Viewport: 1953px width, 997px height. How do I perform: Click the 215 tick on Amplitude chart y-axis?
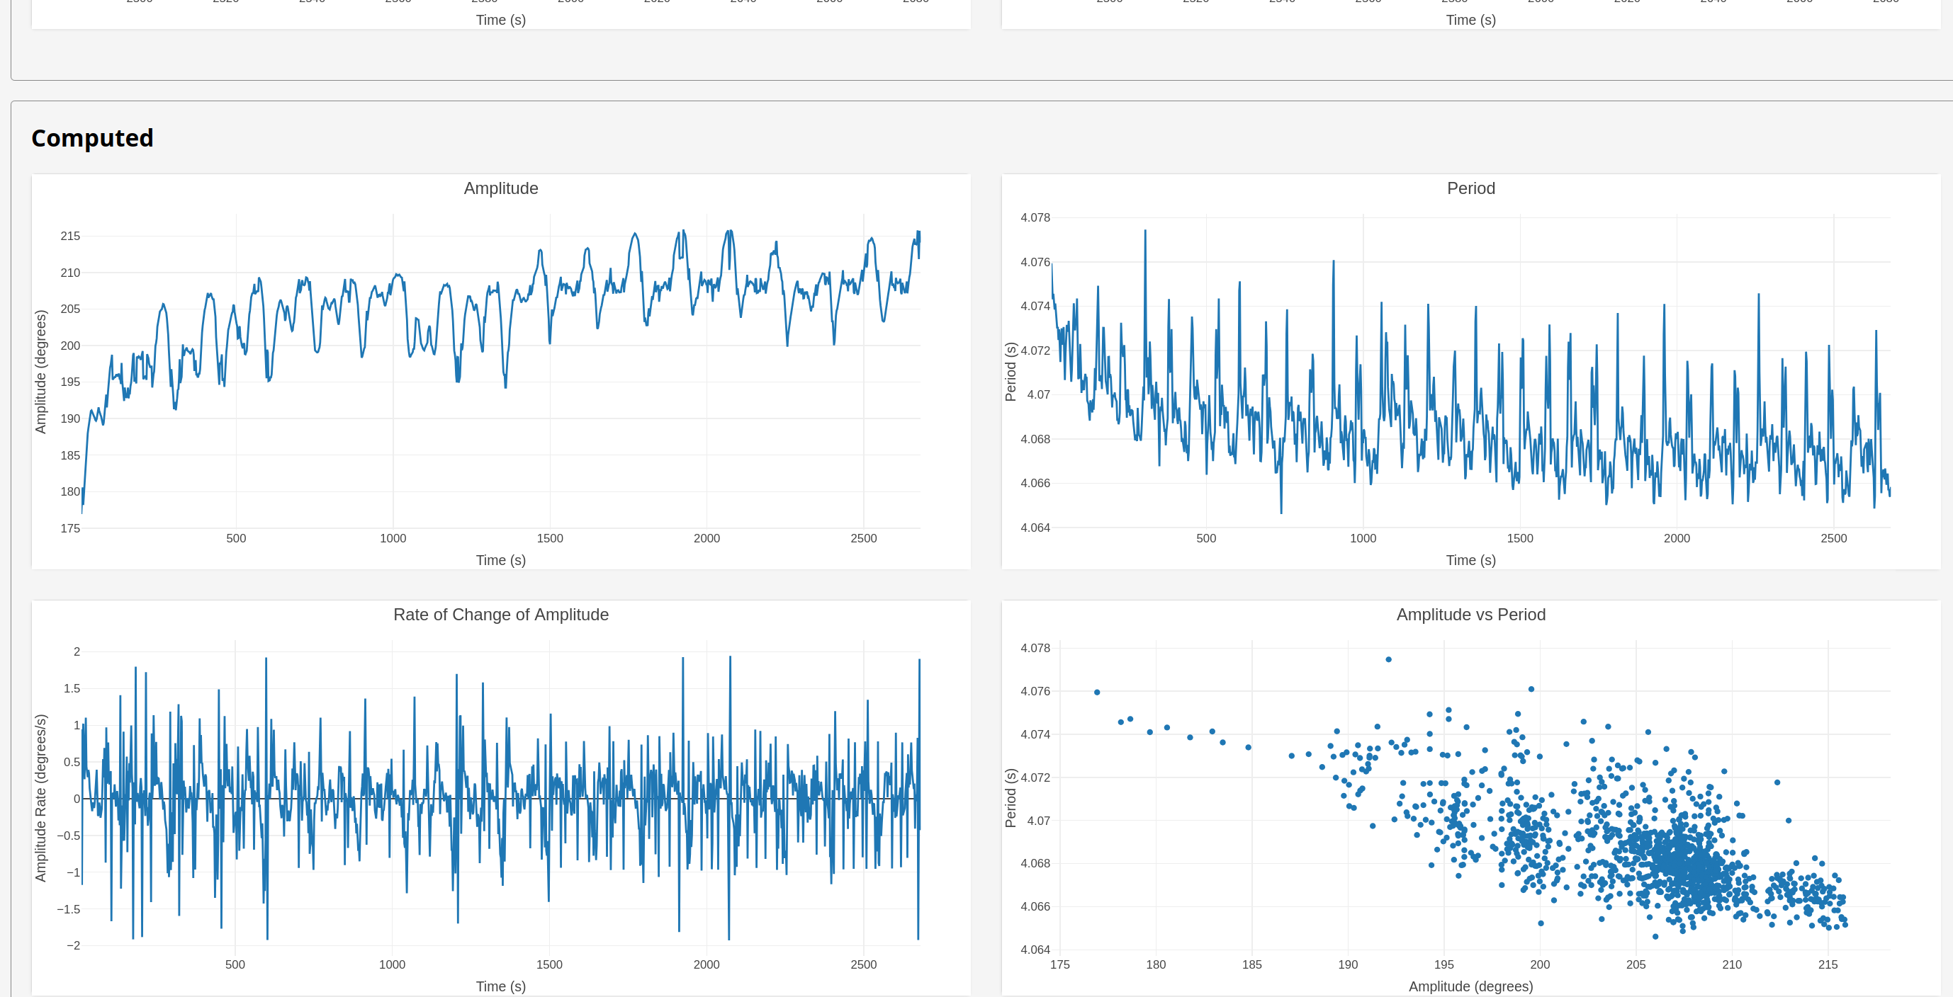[69, 236]
